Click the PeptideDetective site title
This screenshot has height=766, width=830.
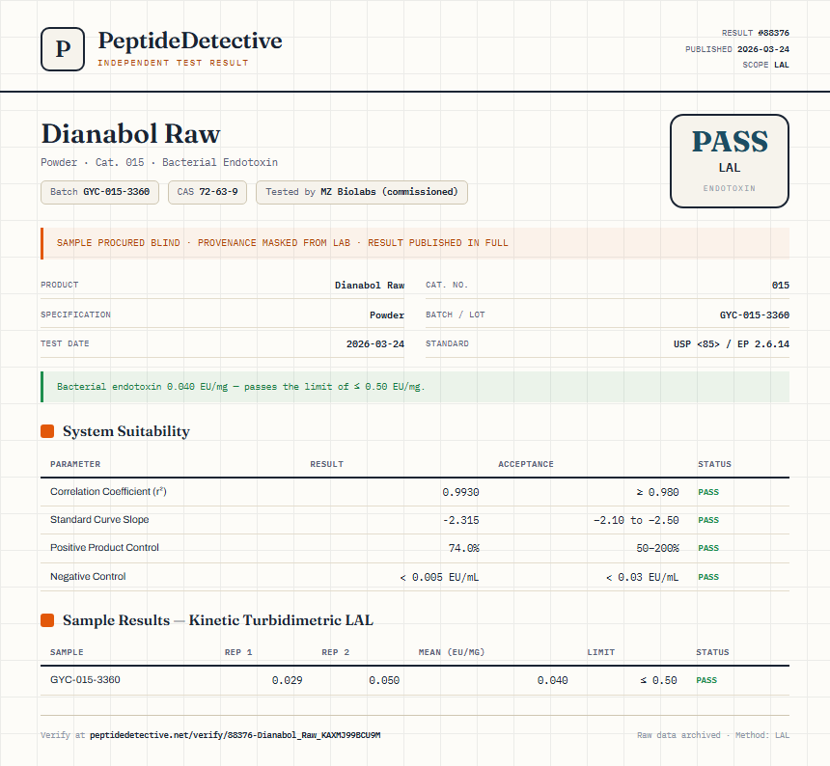tap(190, 41)
